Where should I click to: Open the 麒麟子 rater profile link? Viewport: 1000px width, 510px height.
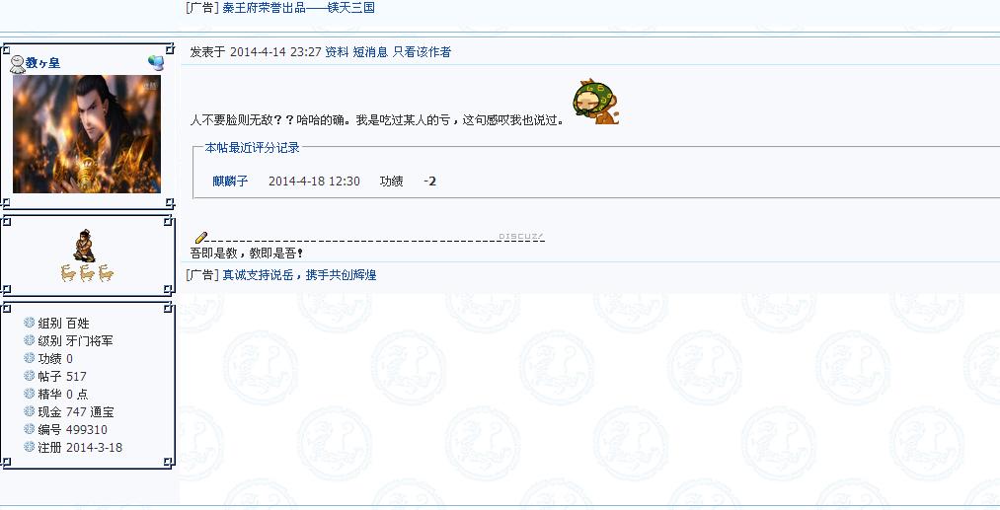tap(230, 182)
